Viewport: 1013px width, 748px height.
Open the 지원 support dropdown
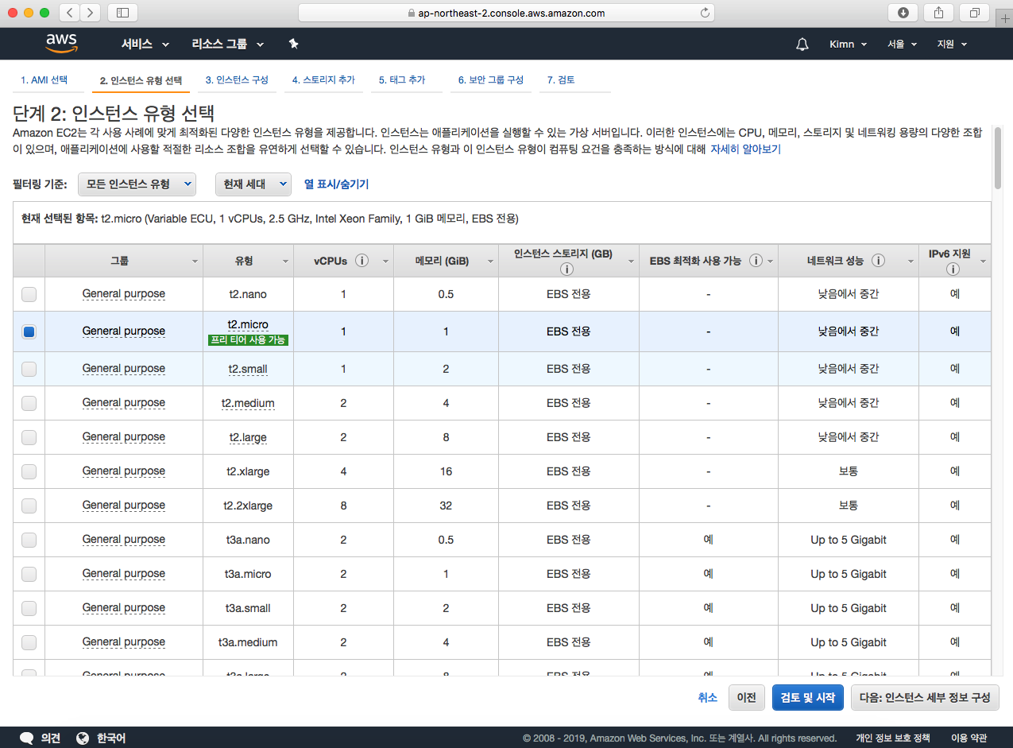coord(952,44)
